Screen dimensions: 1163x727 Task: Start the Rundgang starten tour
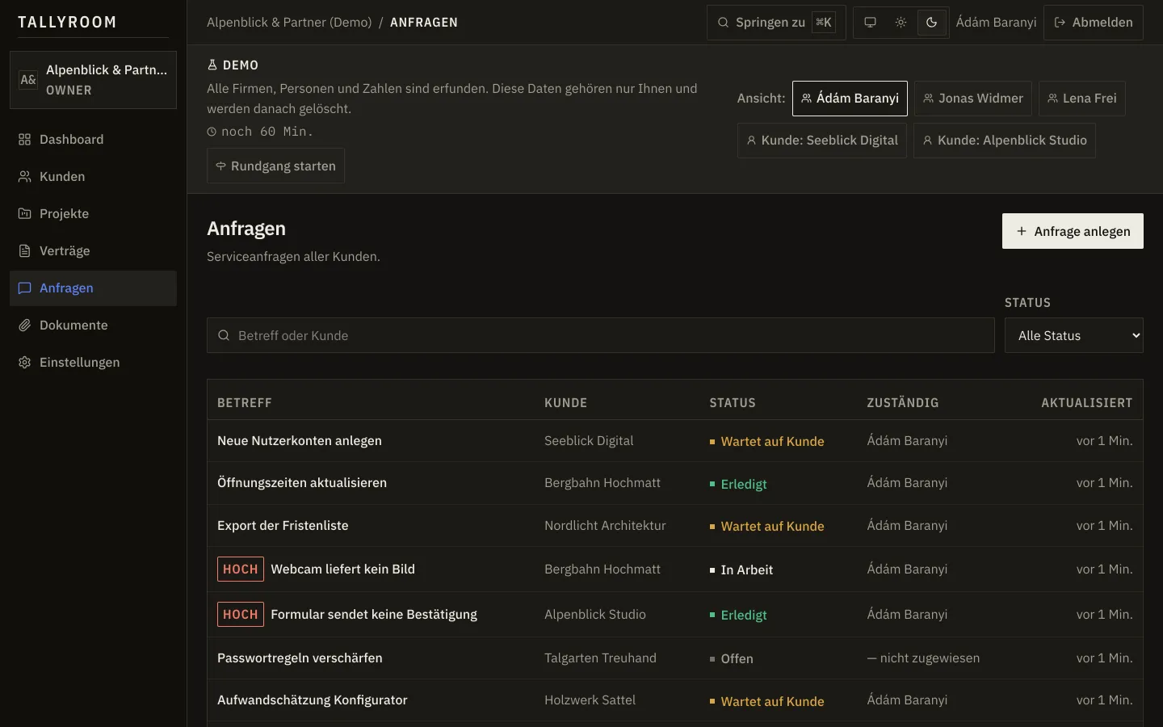click(275, 166)
